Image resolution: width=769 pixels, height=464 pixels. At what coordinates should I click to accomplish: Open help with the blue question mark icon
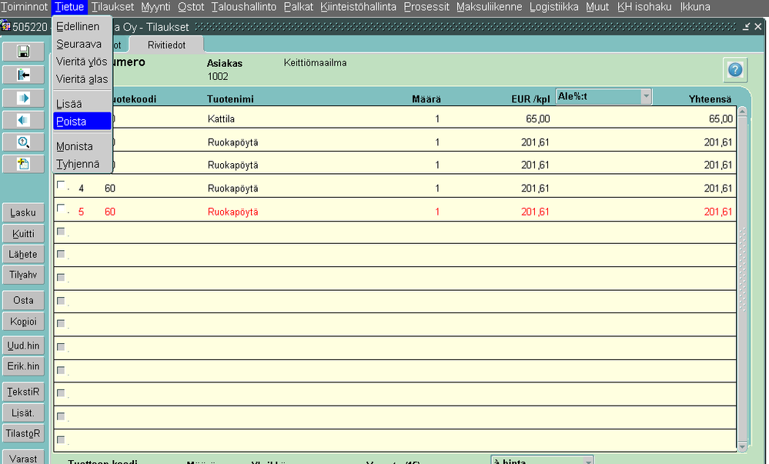tap(735, 70)
